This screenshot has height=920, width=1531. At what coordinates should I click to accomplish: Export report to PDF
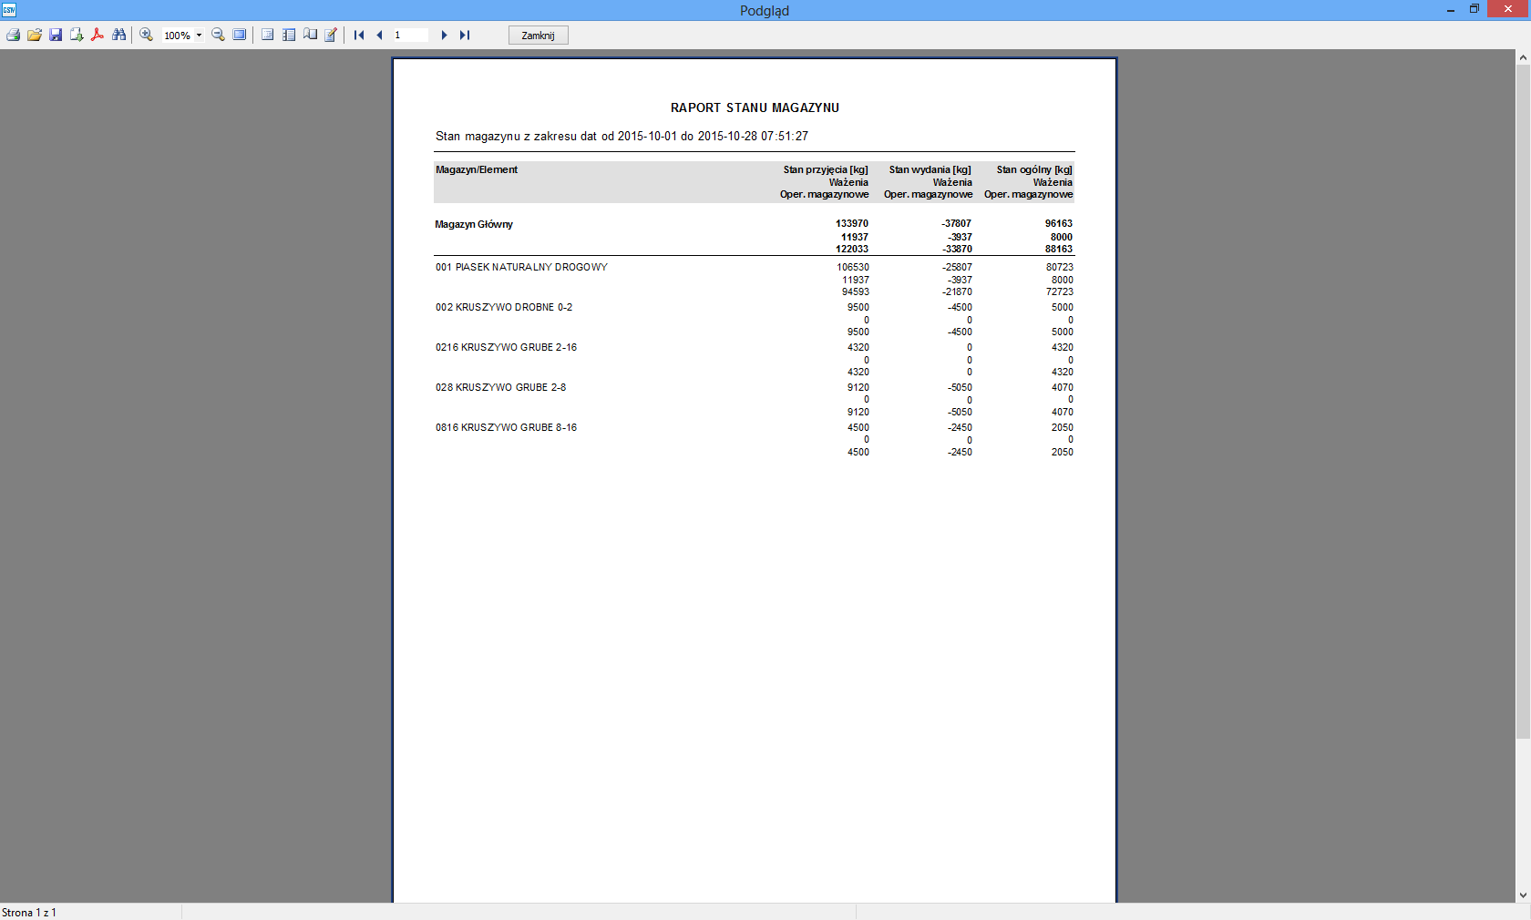98,36
